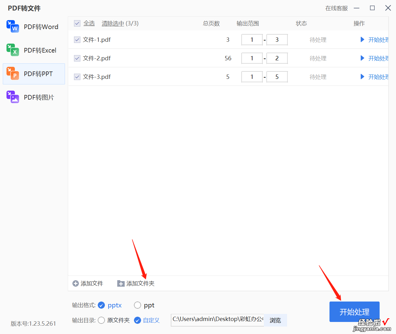Click 待处理 status of 文件-2.pdf
Screen dimensions: 396x334
click(x=318, y=58)
